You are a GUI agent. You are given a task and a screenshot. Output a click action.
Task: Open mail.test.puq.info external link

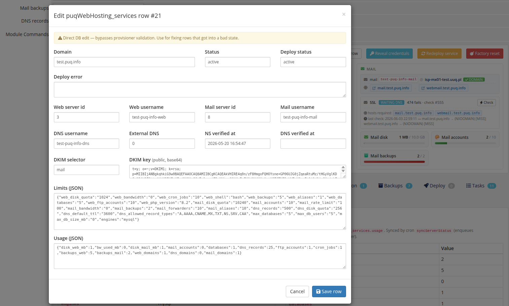[x=391, y=88]
